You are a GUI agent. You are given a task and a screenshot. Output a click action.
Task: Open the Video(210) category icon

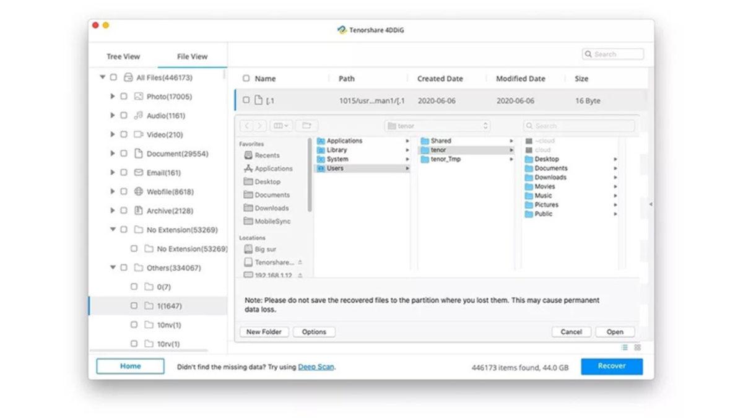139,134
